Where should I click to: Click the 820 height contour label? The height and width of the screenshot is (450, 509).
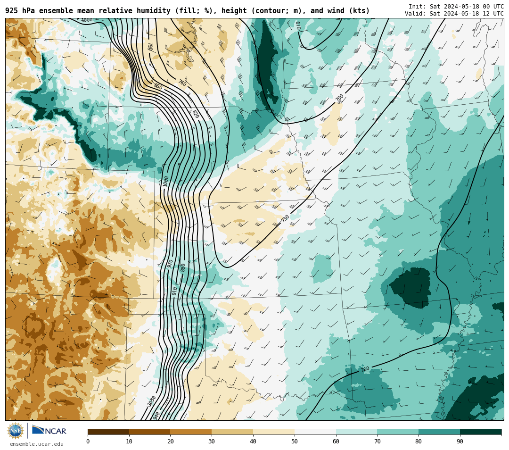coord(196,114)
